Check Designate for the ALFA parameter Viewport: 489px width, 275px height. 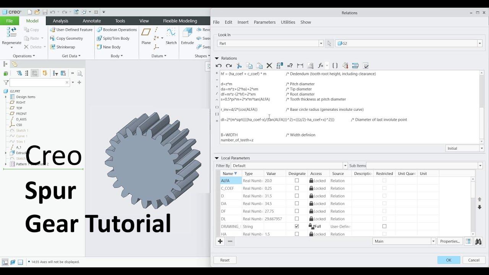click(x=297, y=181)
